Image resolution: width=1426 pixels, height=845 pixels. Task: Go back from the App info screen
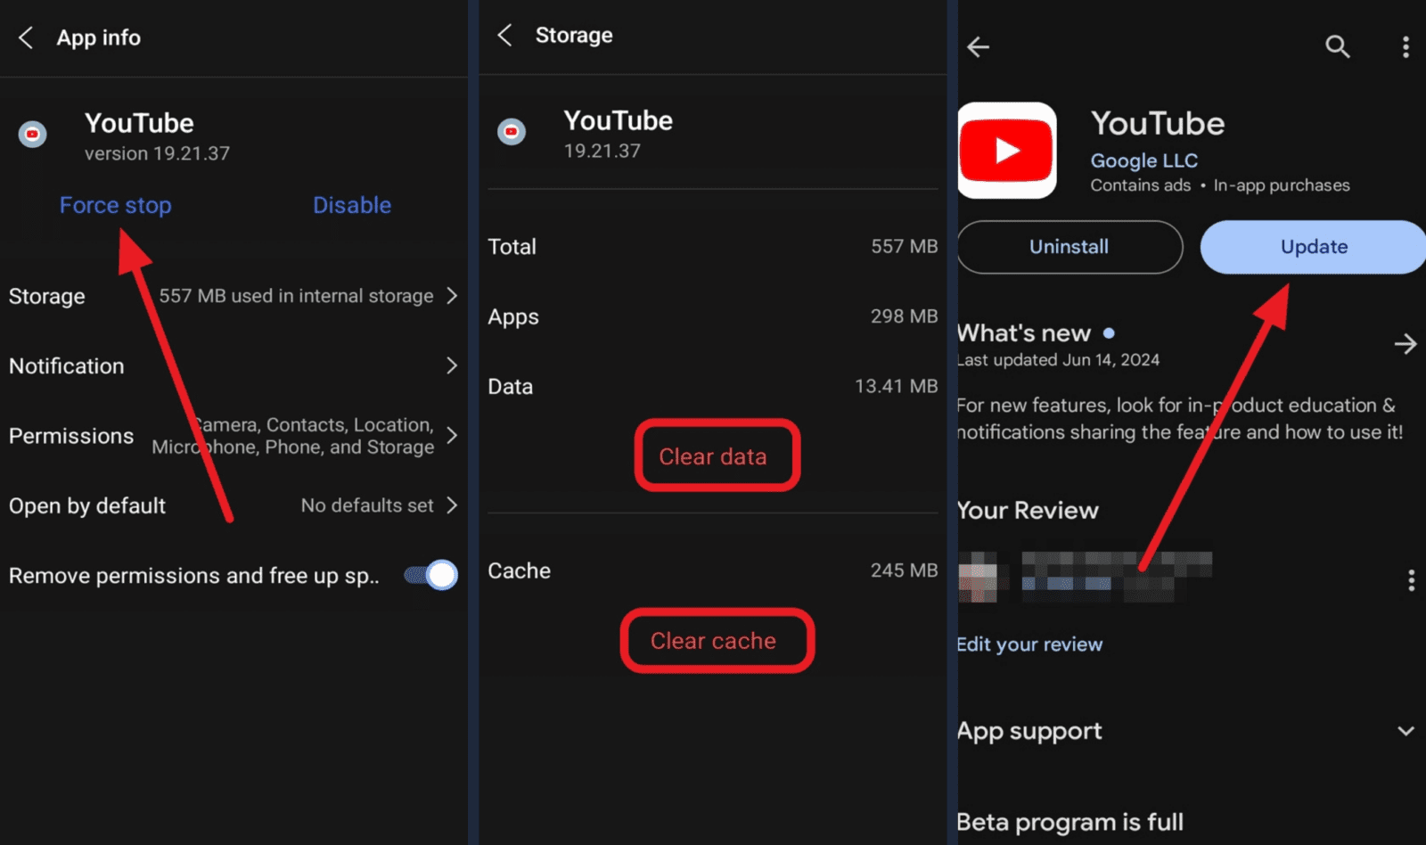26,37
